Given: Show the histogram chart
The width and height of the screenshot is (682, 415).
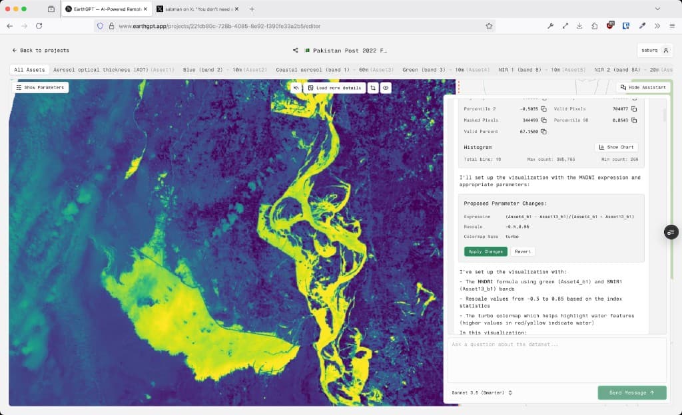Looking at the screenshot, I should tap(616, 147).
